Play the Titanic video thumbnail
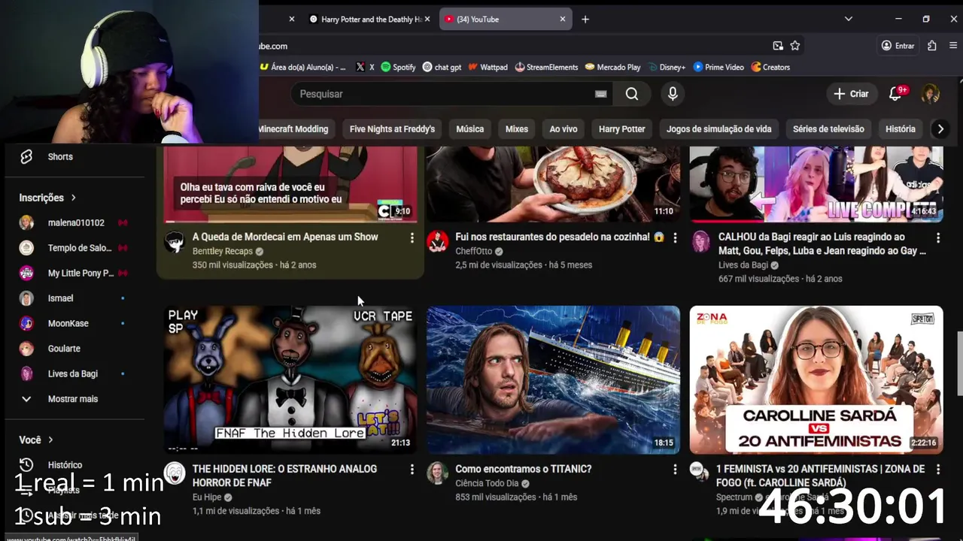 pos(553,379)
